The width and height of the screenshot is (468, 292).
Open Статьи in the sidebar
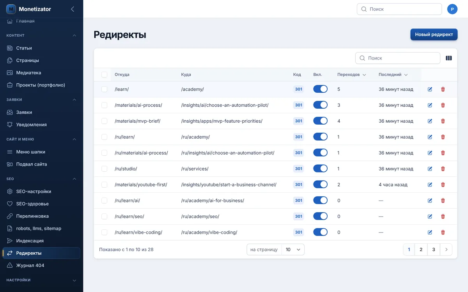point(41,48)
